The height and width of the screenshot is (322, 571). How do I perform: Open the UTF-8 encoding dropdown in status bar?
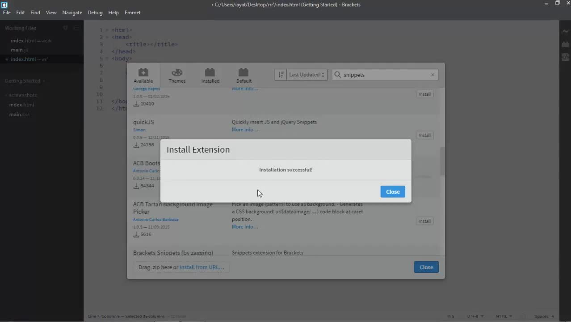tap(475, 316)
